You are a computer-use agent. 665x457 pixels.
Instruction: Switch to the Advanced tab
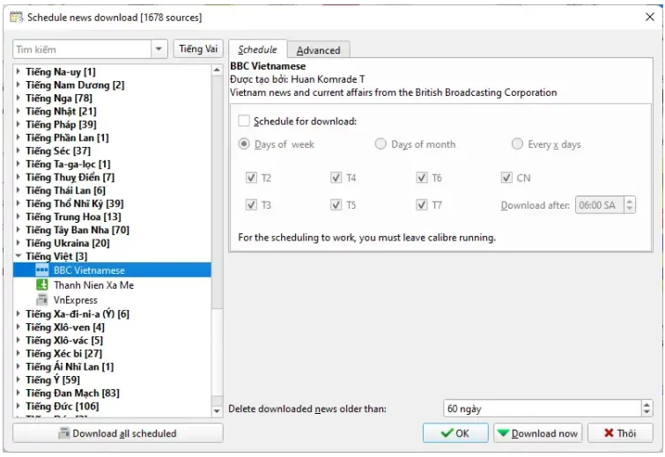319,50
